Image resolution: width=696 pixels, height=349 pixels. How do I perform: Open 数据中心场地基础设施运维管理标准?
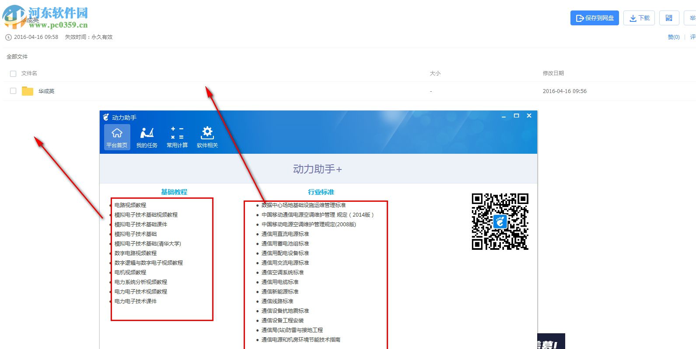[304, 205]
